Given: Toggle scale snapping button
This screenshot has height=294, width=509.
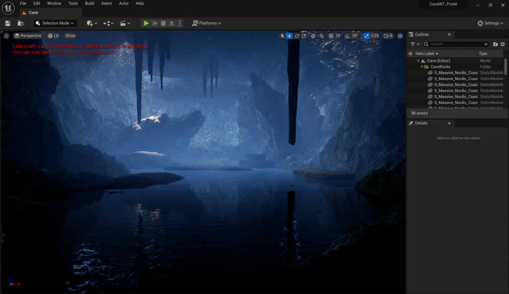Looking at the screenshot, I should coord(366,36).
